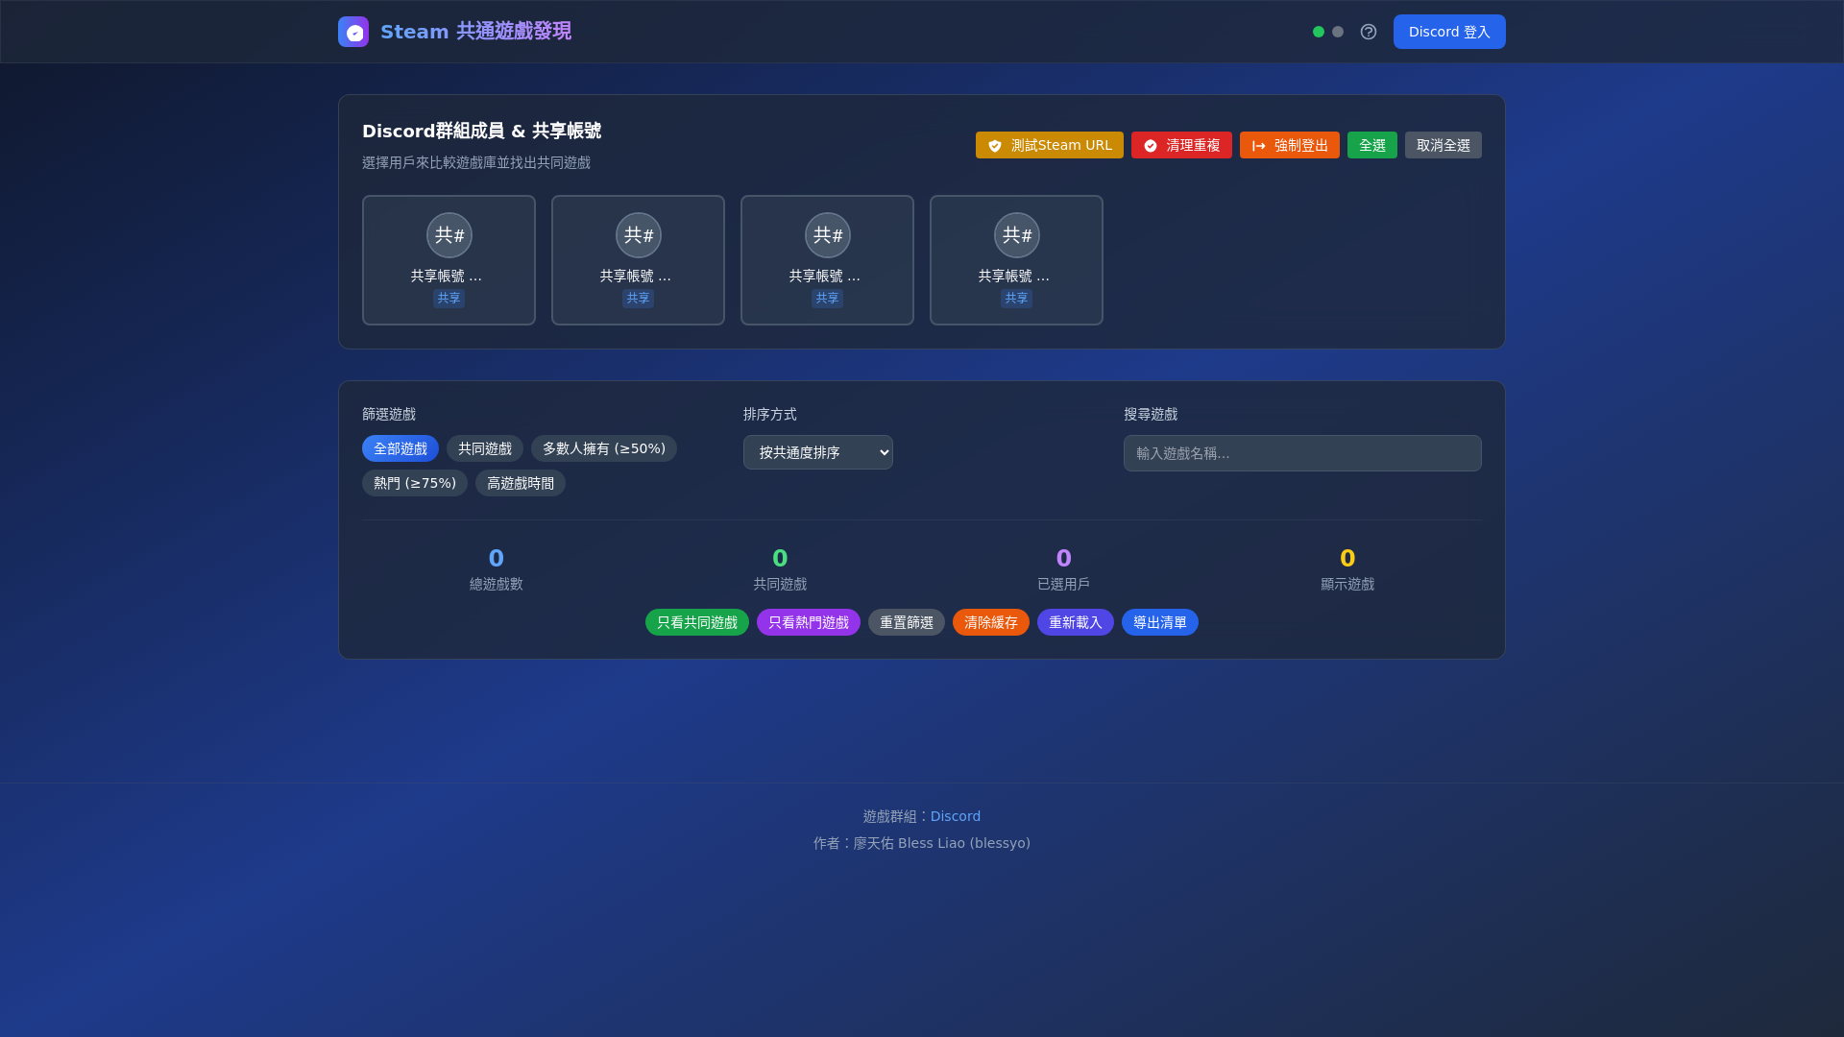Viewport: 1844px width, 1037px height.
Task: Click the 顯示遊戲 counter
Action: [x=1347, y=569]
